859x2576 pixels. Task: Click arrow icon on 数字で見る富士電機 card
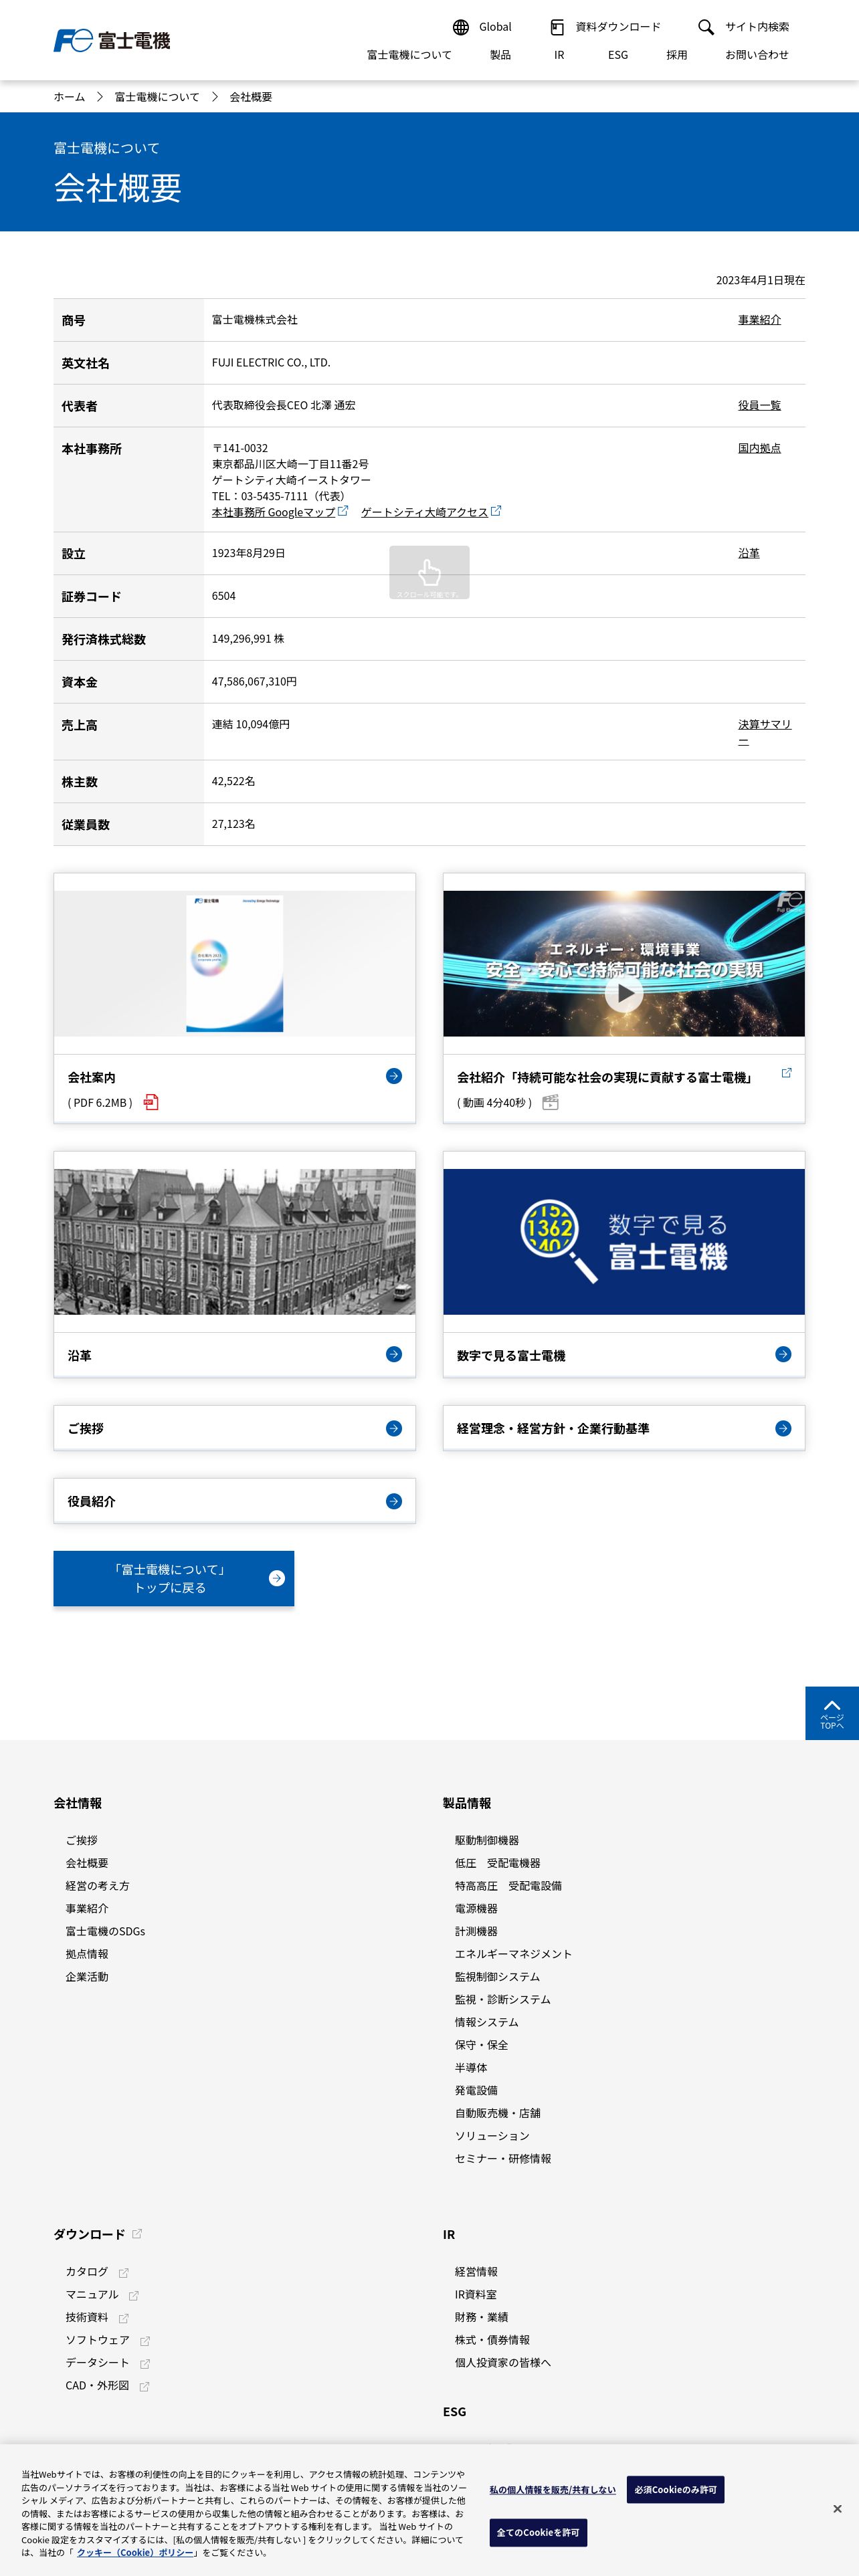point(783,1354)
